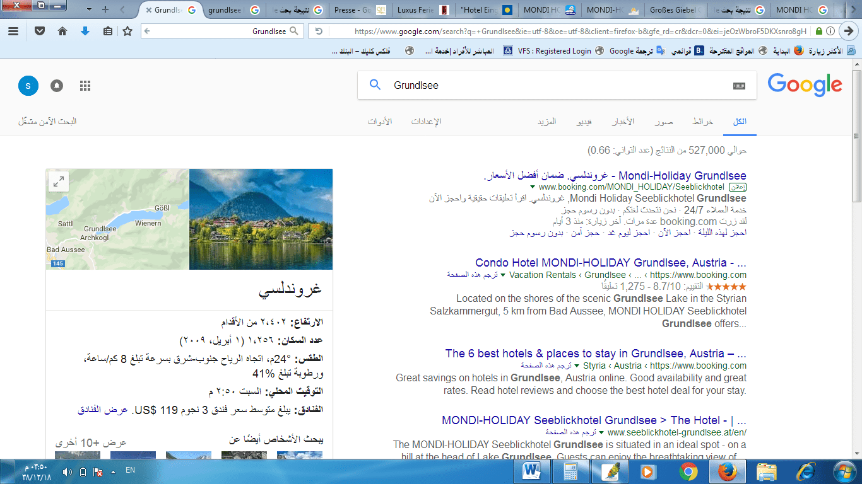
Task: Switch to the Luxus Ferie browser tab
Action: tap(423, 10)
